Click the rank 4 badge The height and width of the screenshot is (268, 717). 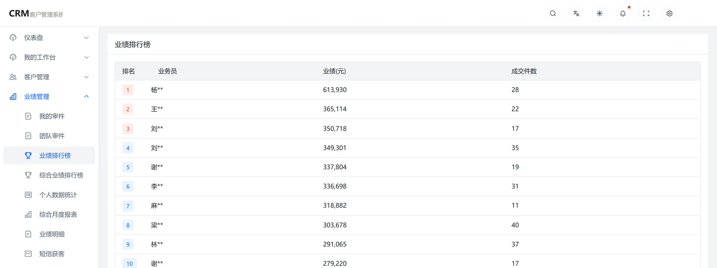128,148
